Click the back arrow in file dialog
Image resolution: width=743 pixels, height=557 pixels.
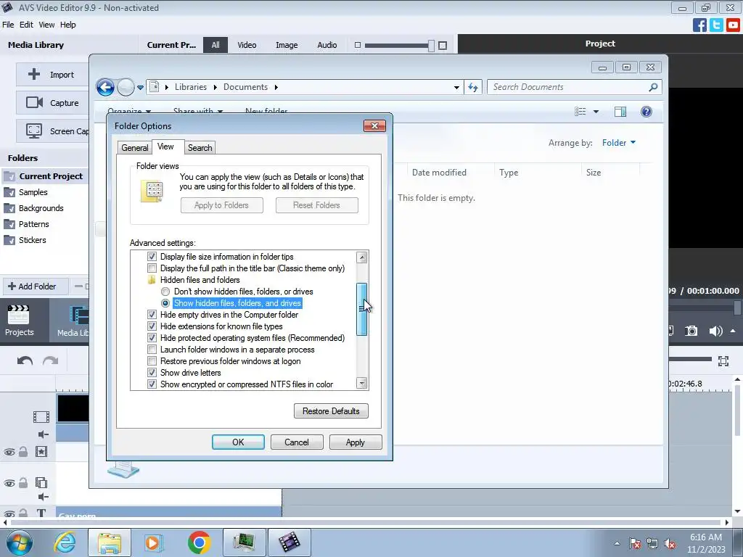point(105,87)
